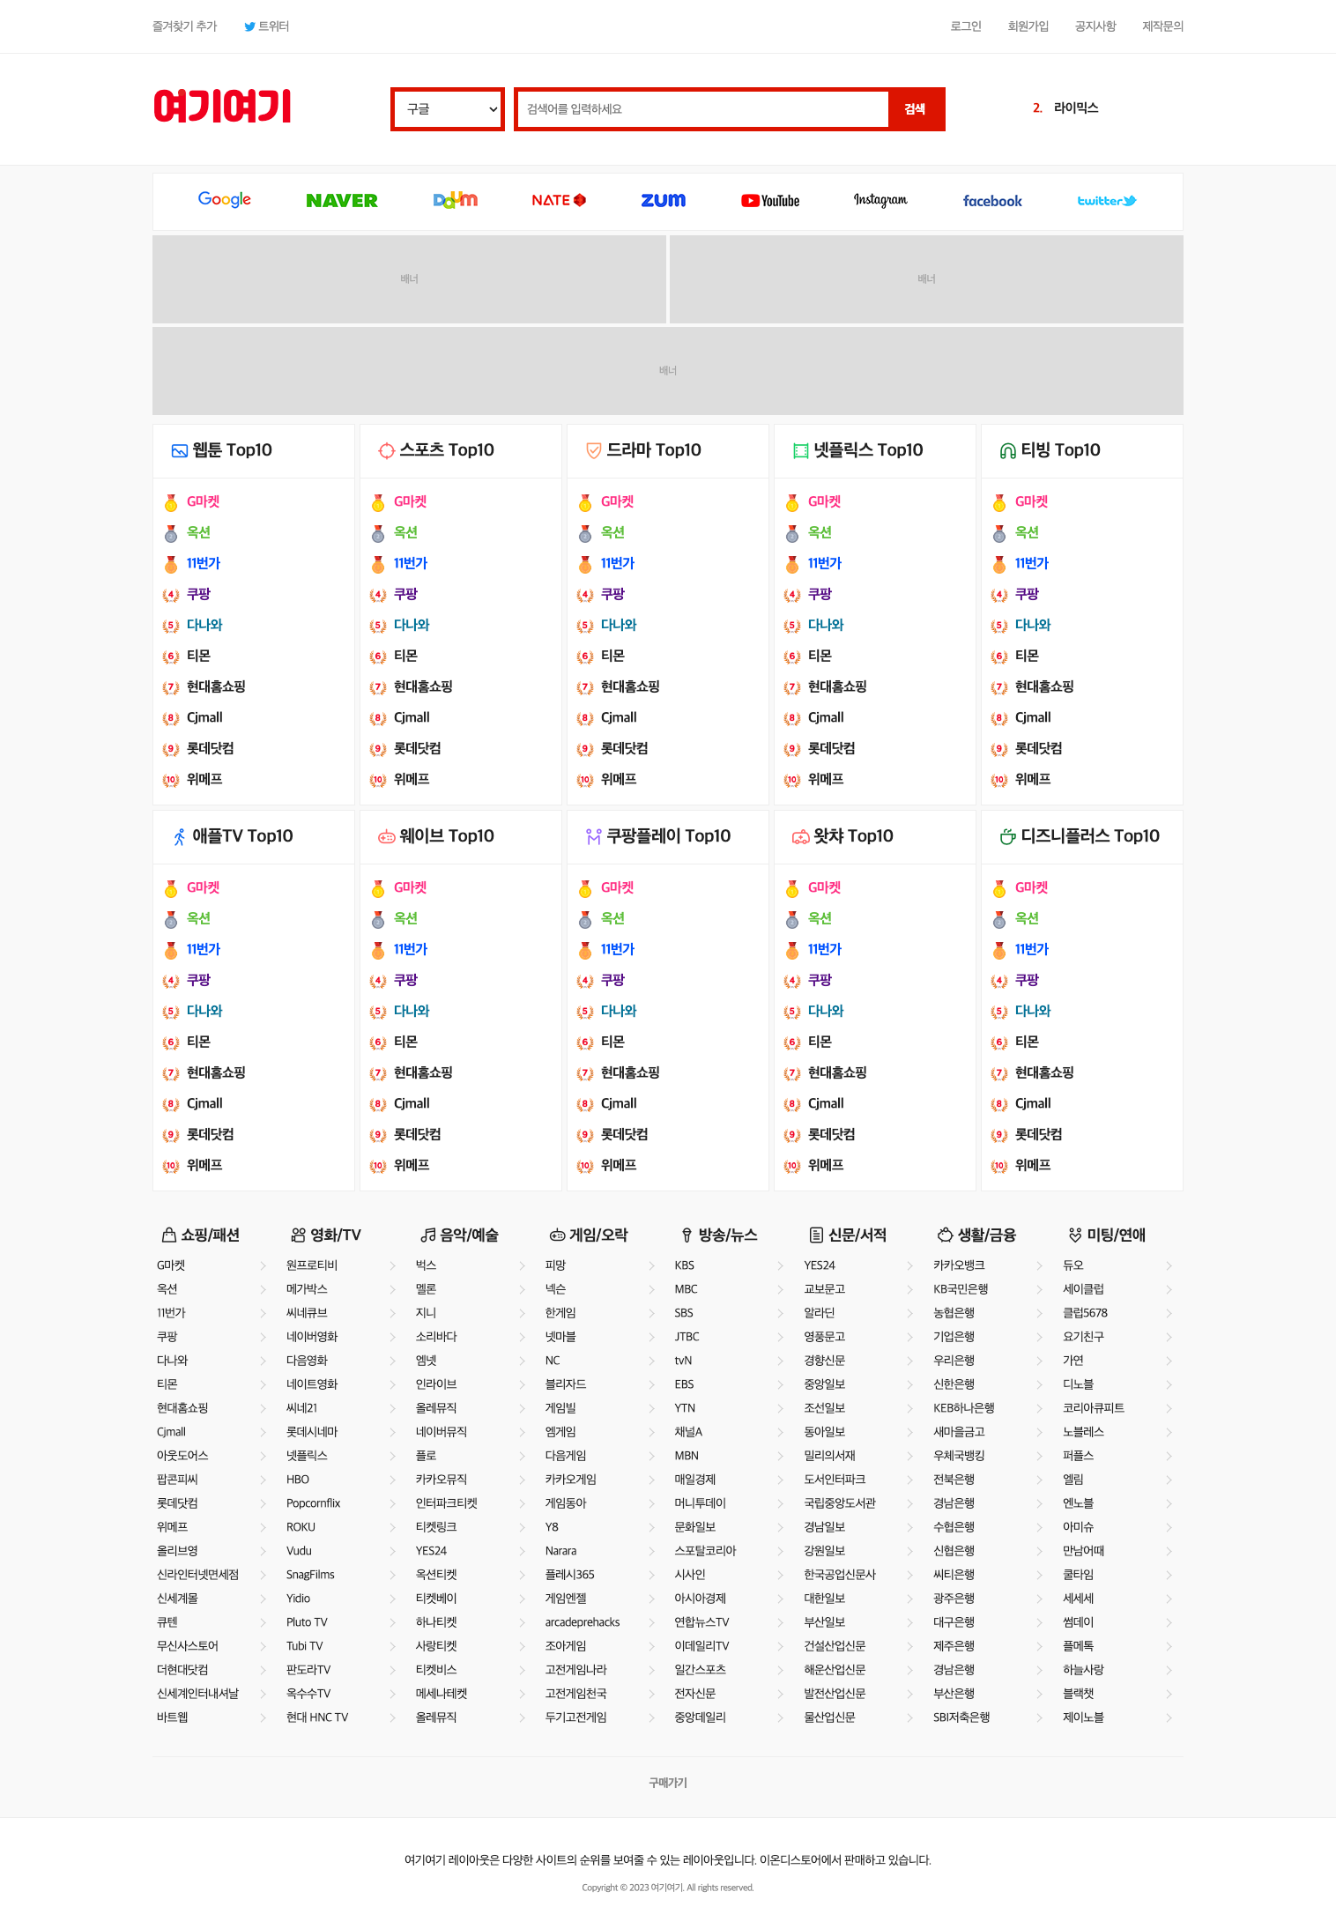Open the NAVER logo shortcut
This screenshot has height=1929, width=1336.
point(341,201)
